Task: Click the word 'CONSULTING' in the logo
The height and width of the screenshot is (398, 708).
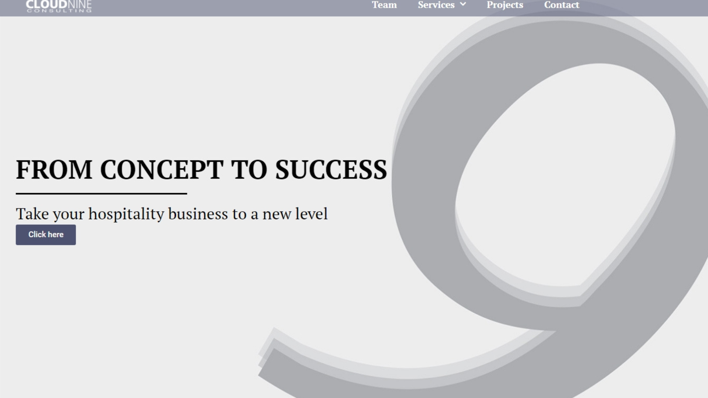Action: [59, 11]
